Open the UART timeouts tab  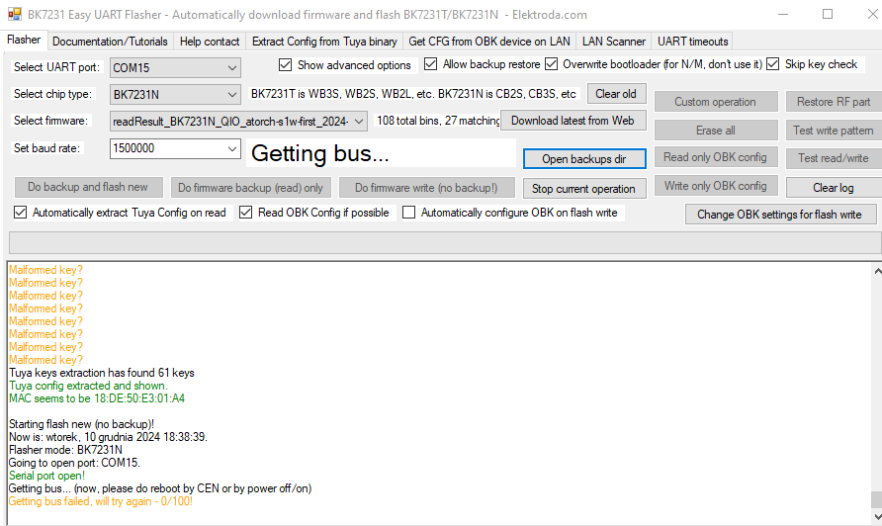(x=692, y=42)
